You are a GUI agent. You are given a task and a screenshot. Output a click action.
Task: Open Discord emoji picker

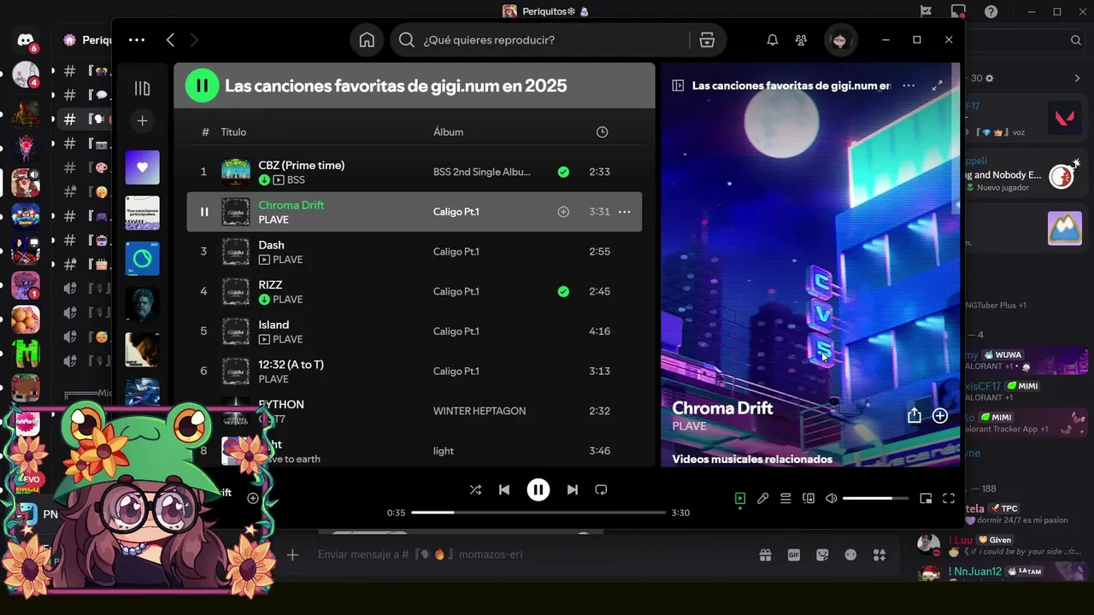850,554
